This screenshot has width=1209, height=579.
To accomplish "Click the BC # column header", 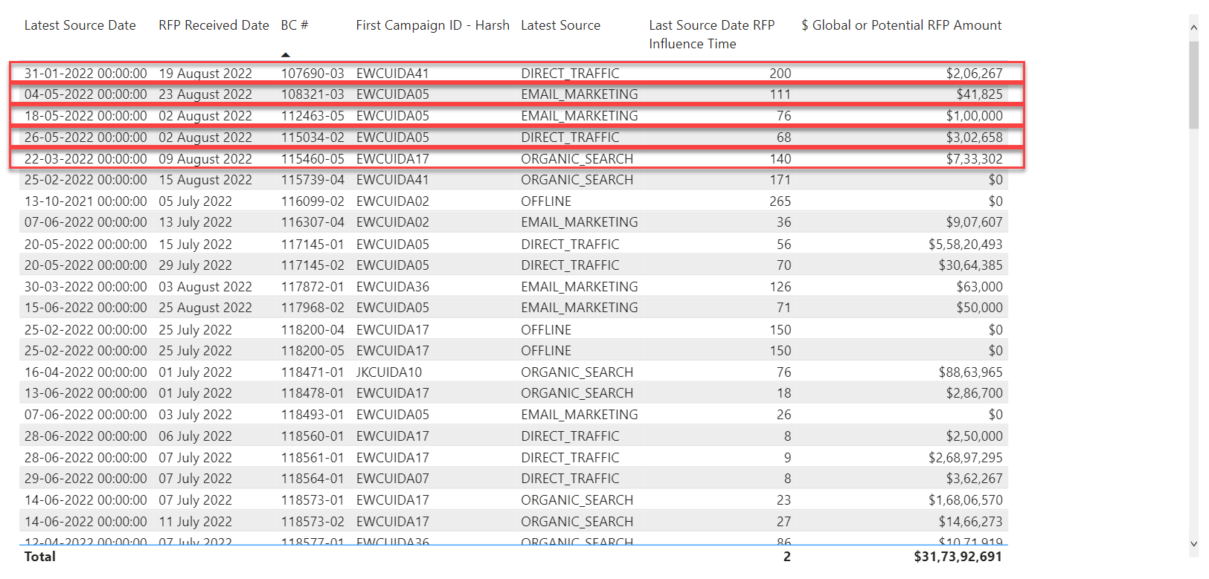I will [294, 25].
